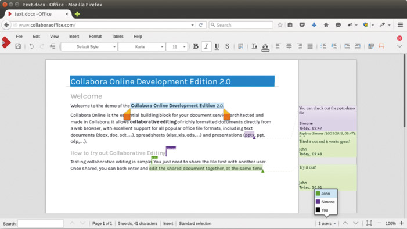The width and height of the screenshot is (407, 229).
Task: Go to Firefox home page
Action: 326,25
